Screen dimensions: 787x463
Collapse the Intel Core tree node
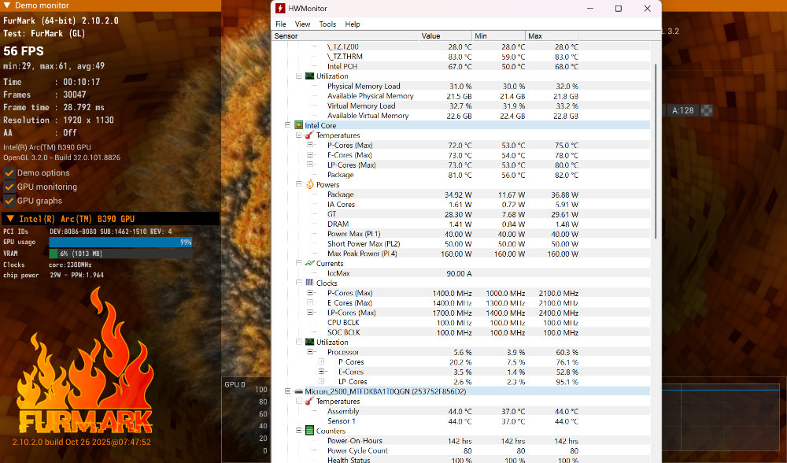tap(287, 125)
